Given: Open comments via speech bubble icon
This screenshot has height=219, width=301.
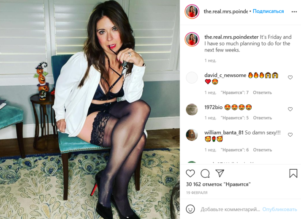Looking at the screenshot, I should [205, 173].
